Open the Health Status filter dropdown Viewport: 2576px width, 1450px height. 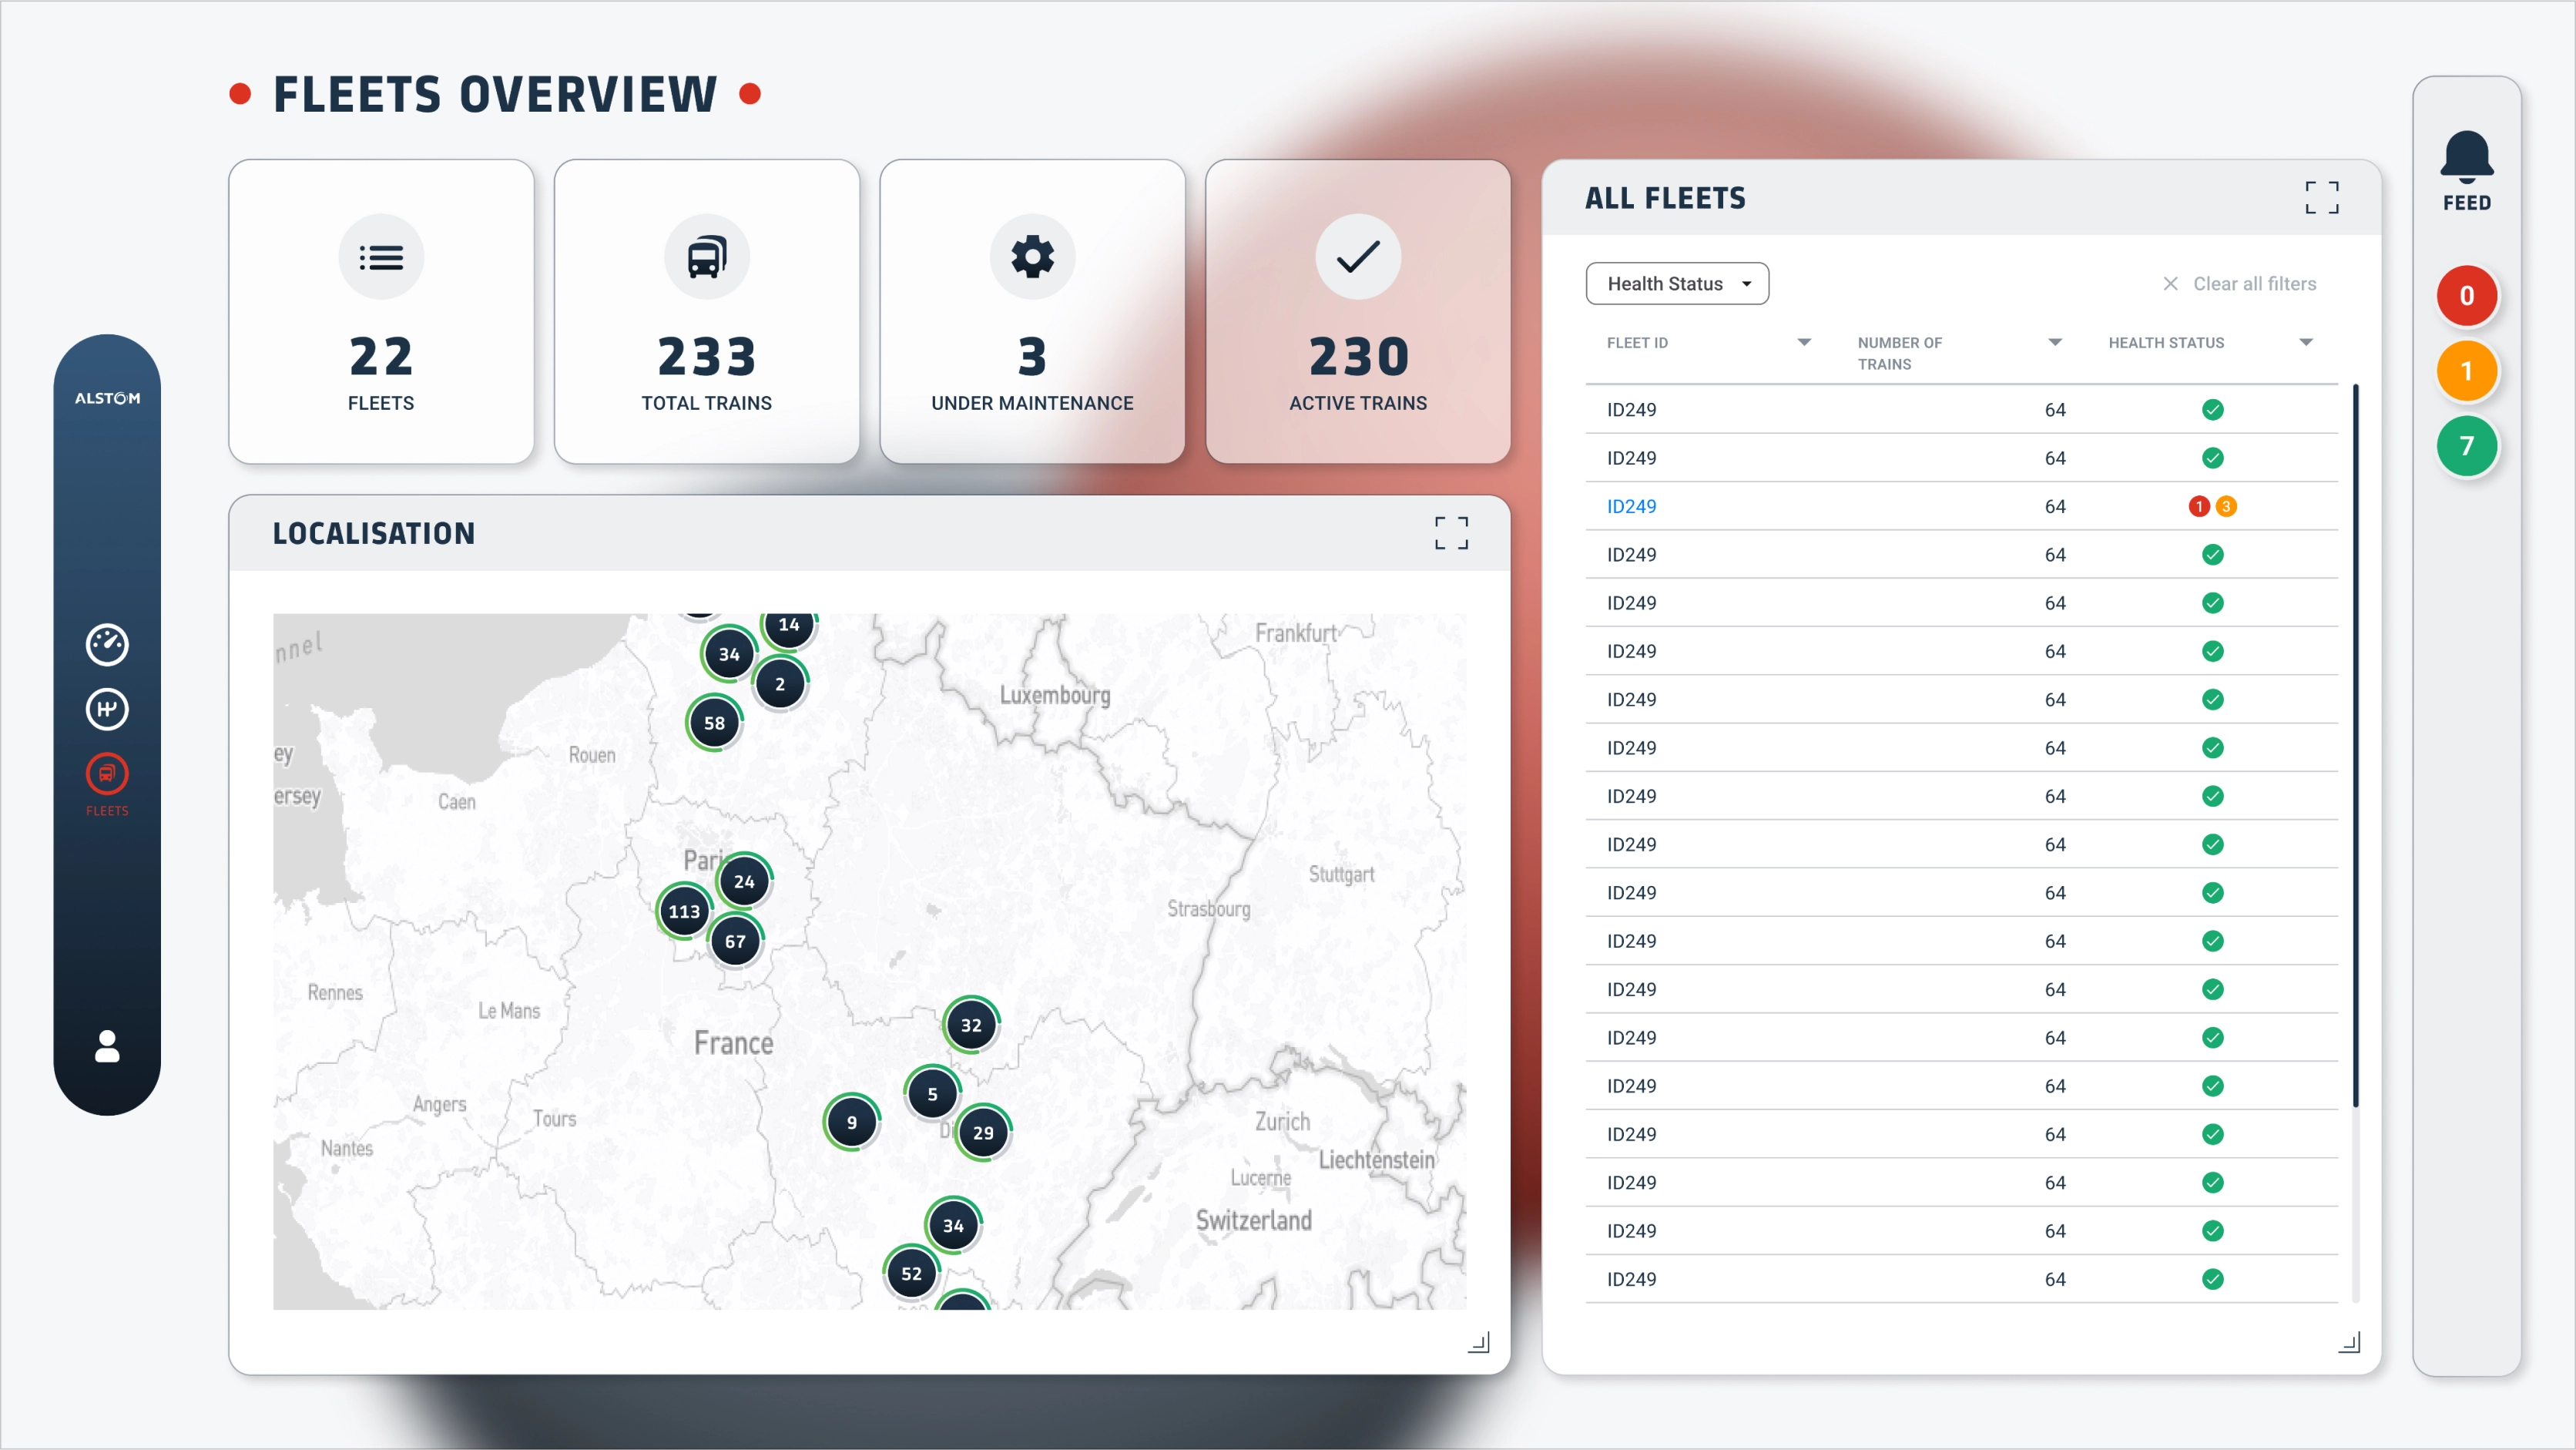(1677, 284)
